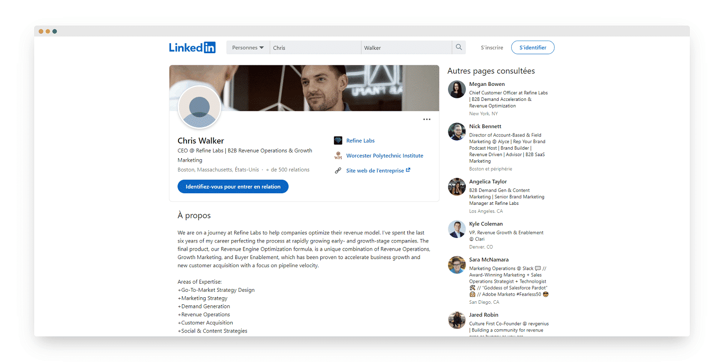Click the 'Autres pages consultées' heading
The width and height of the screenshot is (724, 362).
point(491,71)
